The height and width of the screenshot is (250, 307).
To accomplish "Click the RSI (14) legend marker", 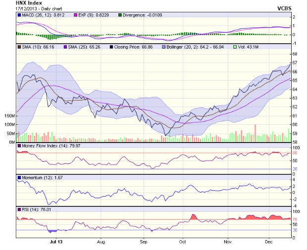I will coord(19,209).
